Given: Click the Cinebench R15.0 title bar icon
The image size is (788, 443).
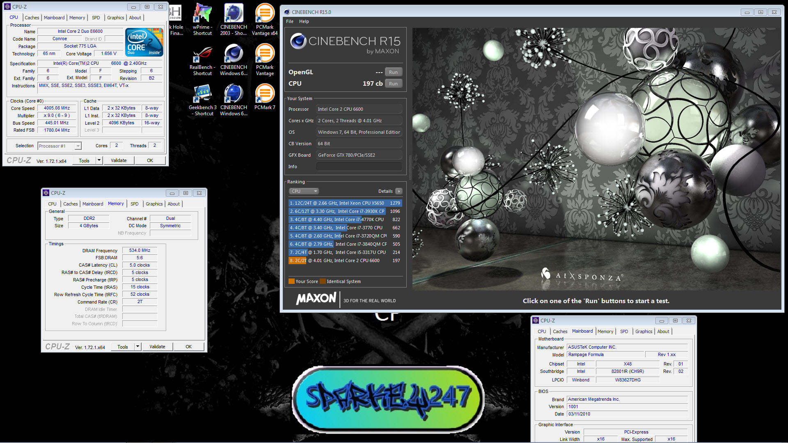Looking at the screenshot, I should [287, 12].
